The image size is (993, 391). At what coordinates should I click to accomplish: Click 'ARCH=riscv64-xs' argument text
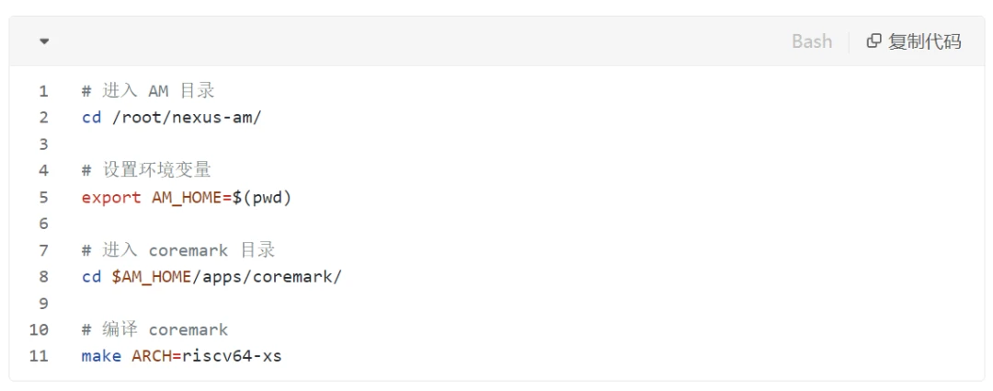(207, 356)
